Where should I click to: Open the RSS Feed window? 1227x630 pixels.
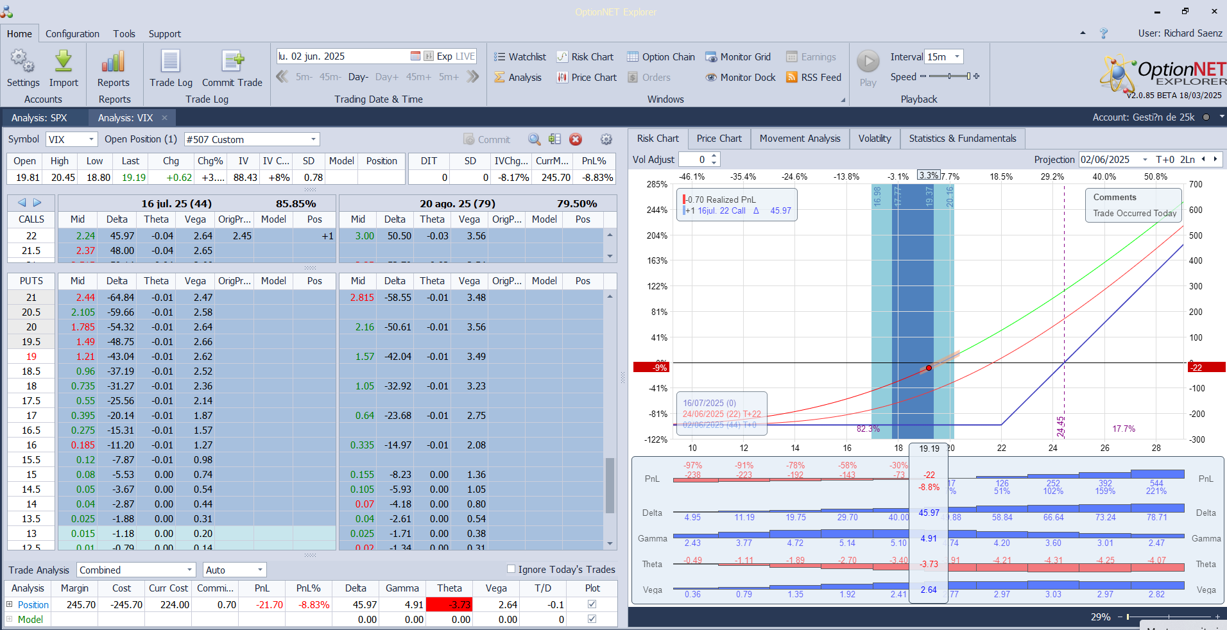[x=814, y=78]
